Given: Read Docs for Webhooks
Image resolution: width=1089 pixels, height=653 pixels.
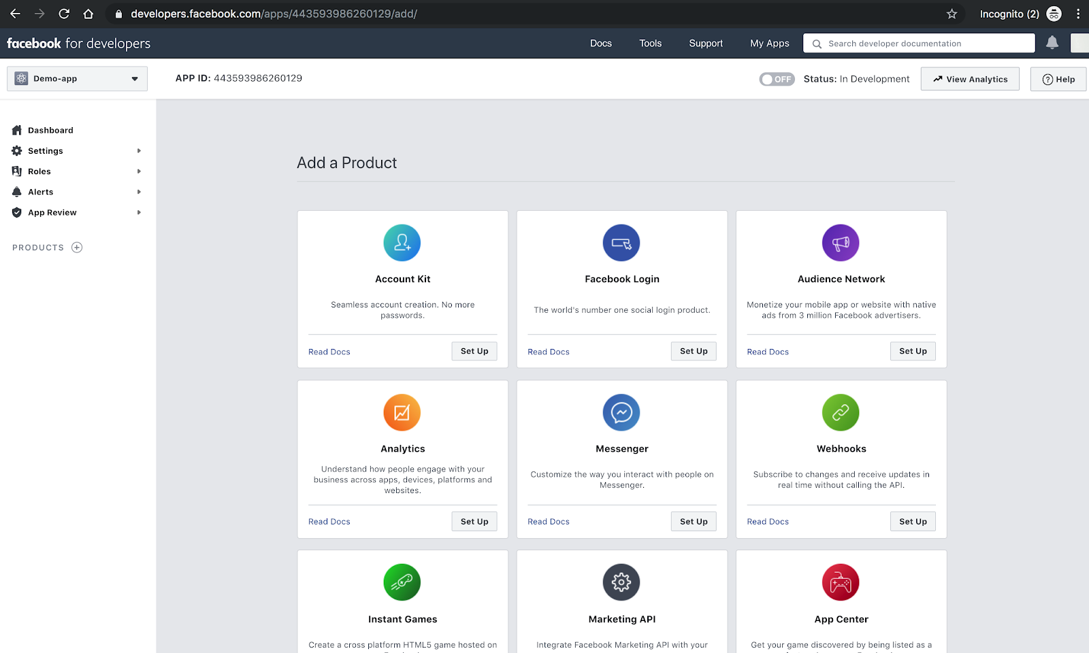Looking at the screenshot, I should (x=768, y=522).
